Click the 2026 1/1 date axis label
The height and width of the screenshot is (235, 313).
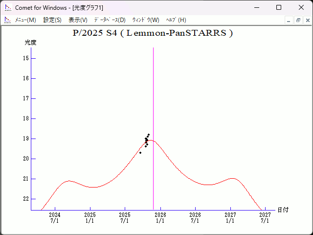(x=160, y=217)
